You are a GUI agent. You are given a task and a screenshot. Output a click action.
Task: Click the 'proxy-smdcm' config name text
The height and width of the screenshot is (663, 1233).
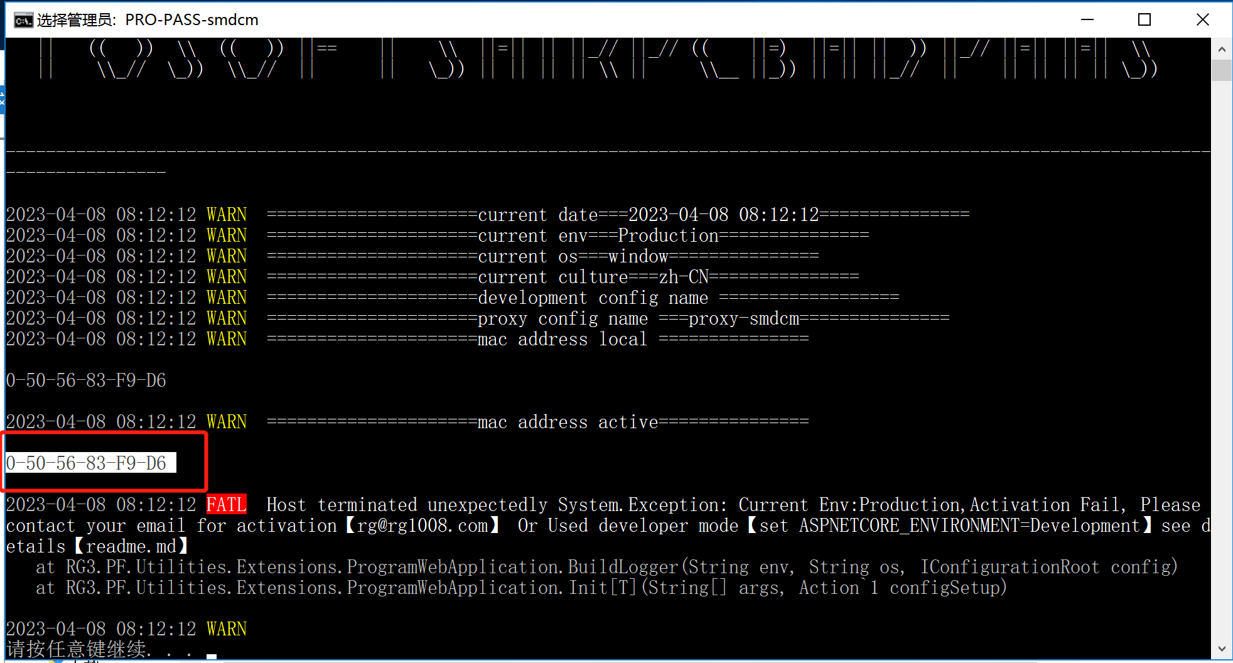pos(744,318)
